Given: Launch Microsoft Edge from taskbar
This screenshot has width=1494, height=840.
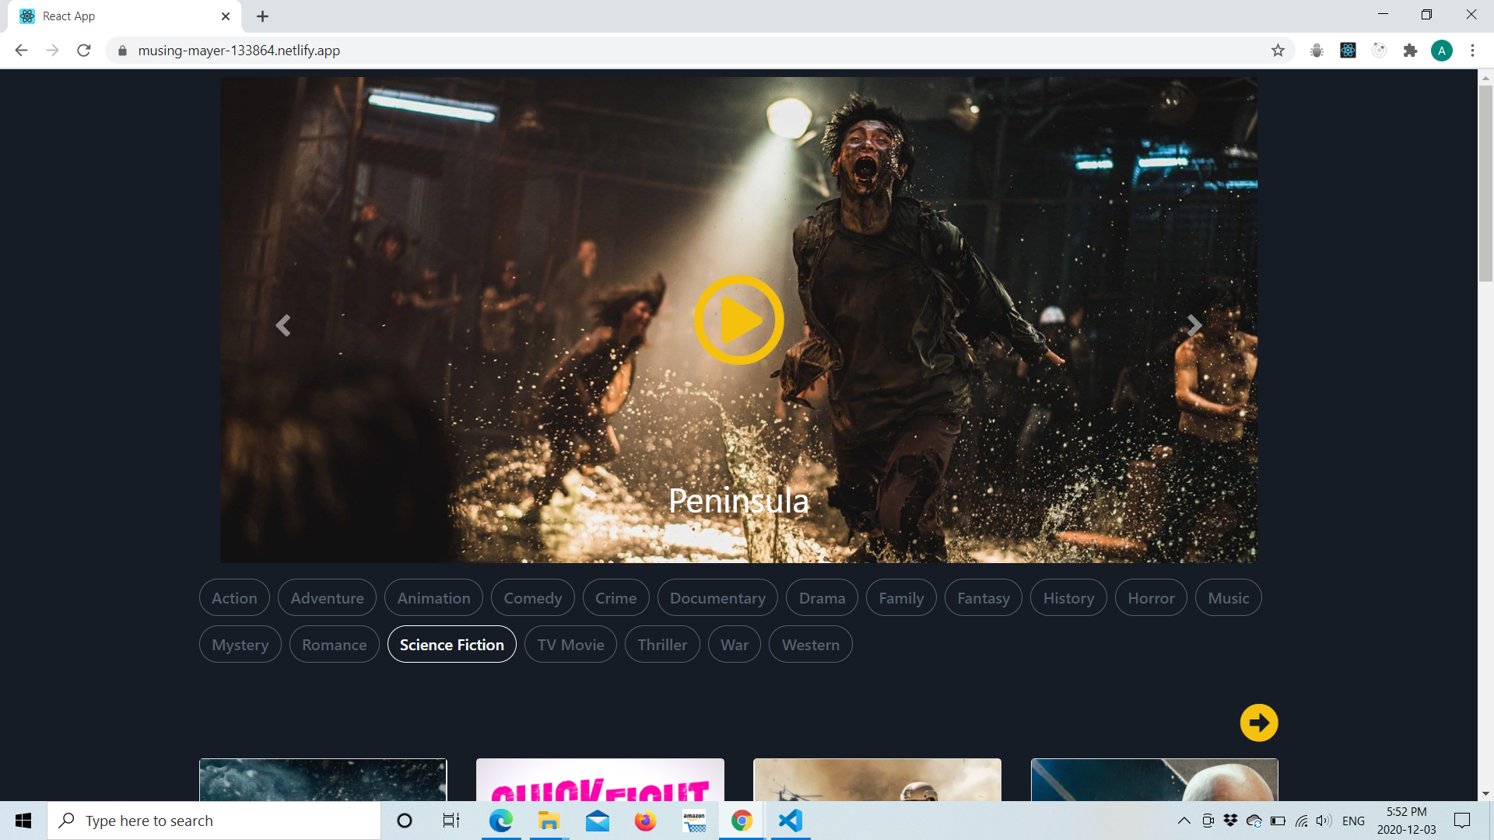Looking at the screenshot, I should [x=500, y=821].
